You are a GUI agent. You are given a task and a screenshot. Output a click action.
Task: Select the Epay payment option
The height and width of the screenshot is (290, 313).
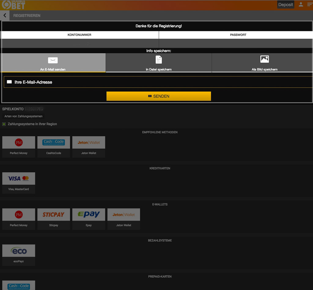[x=89, y=219]
